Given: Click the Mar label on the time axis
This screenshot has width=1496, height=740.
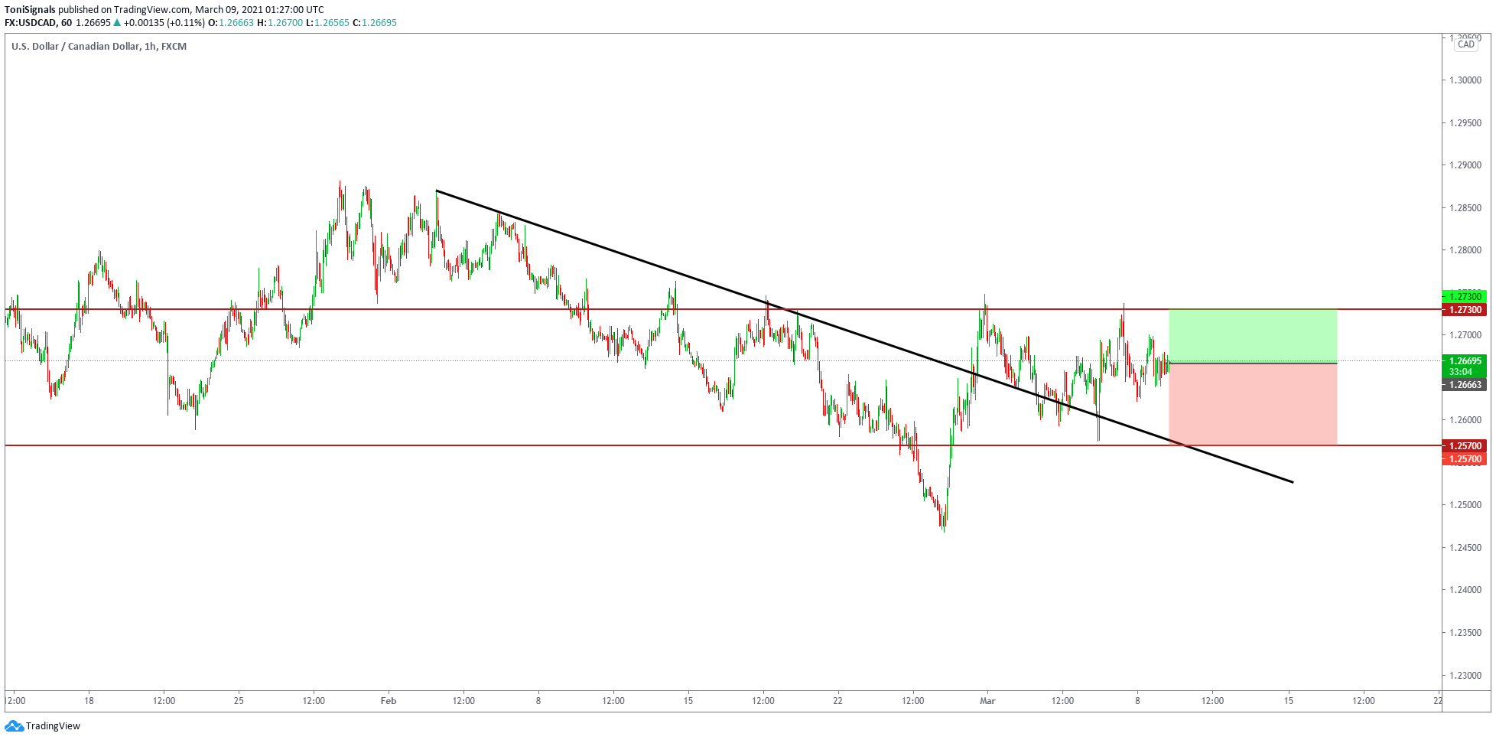Looking at the screenshot, I should [x=987, y=700].
